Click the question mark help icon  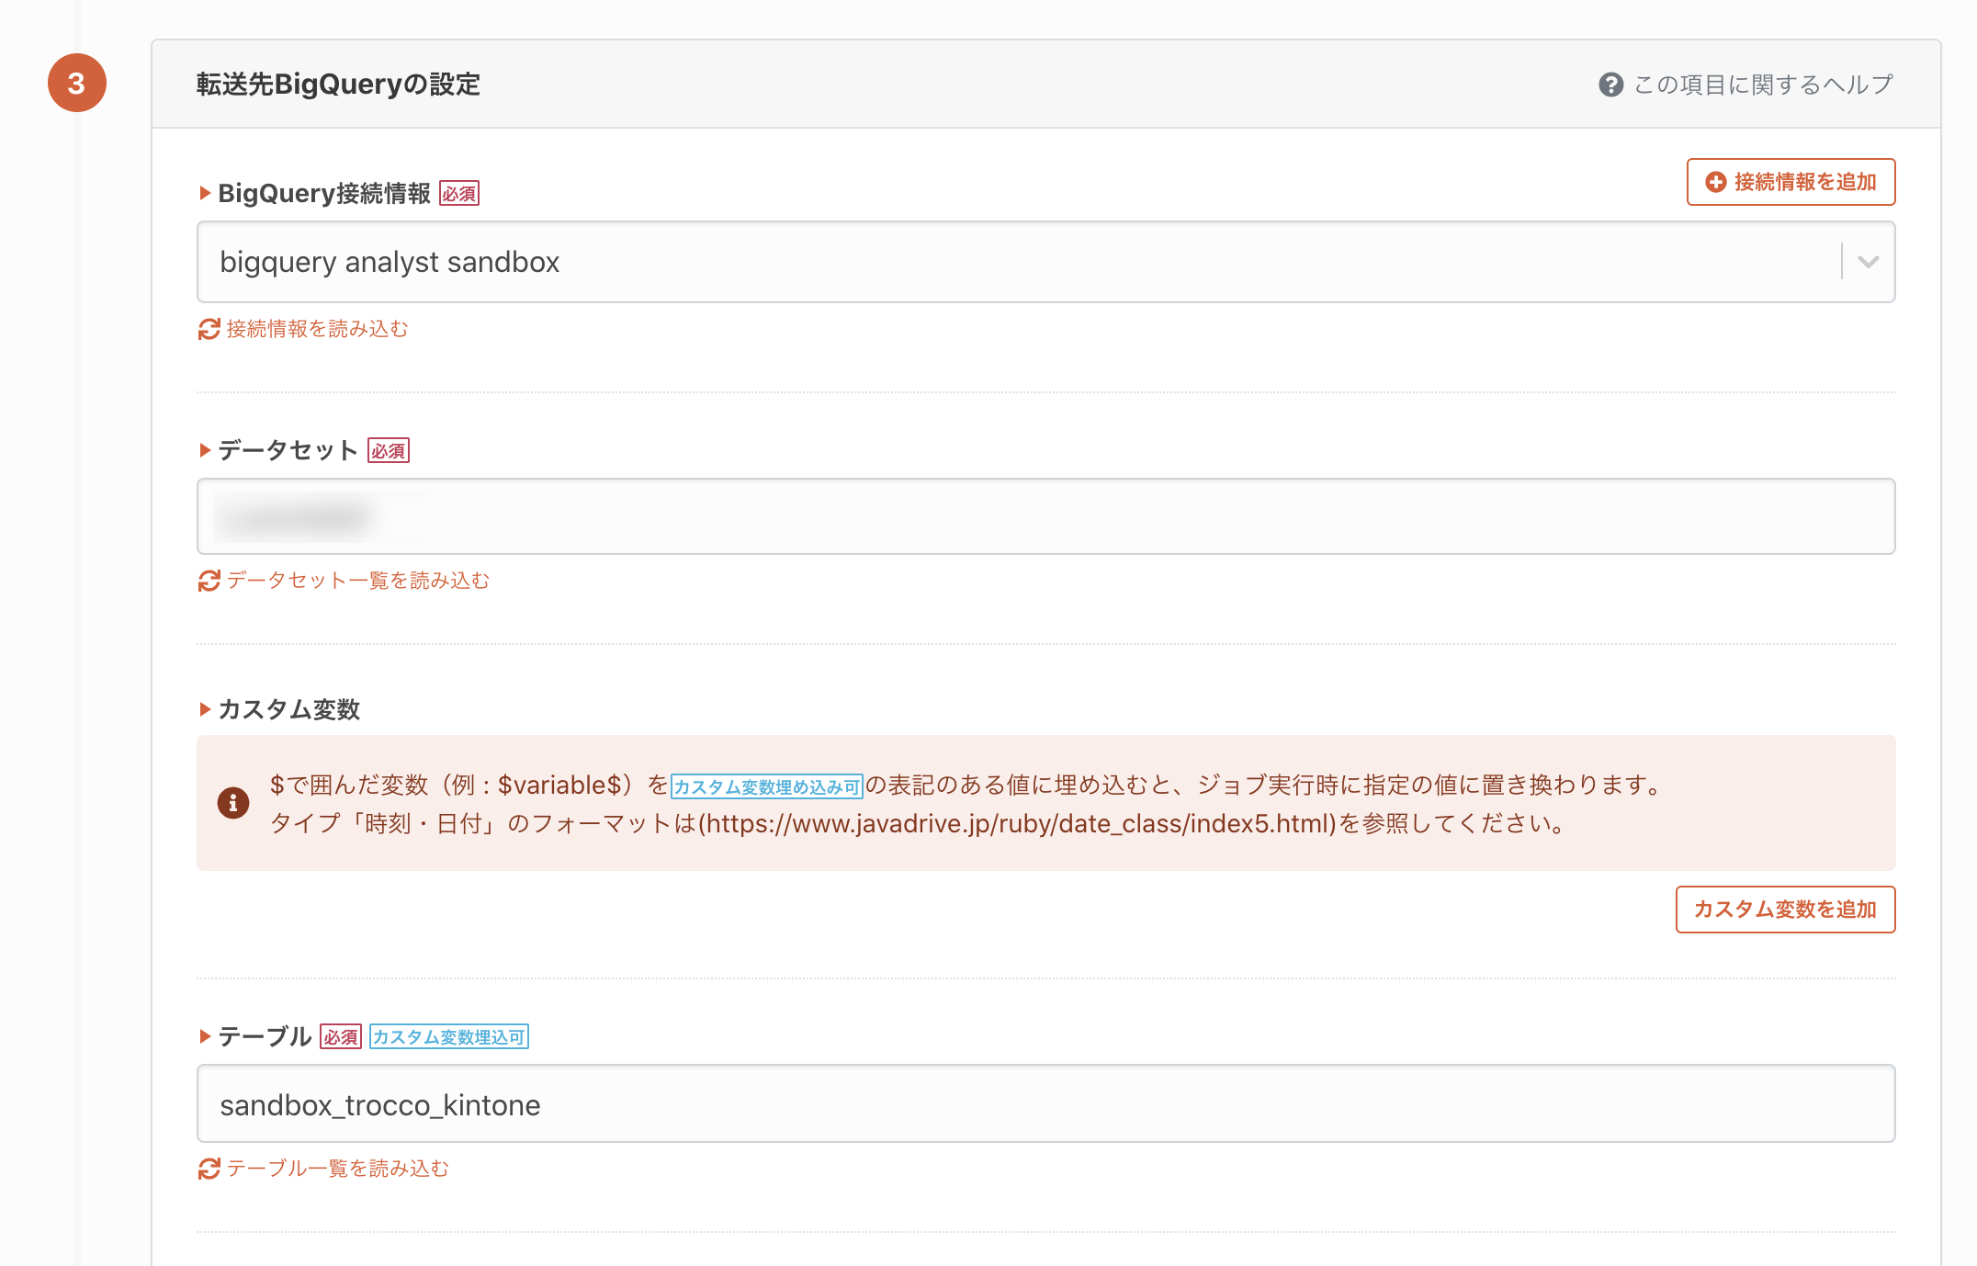click(x=1610, y=85)
